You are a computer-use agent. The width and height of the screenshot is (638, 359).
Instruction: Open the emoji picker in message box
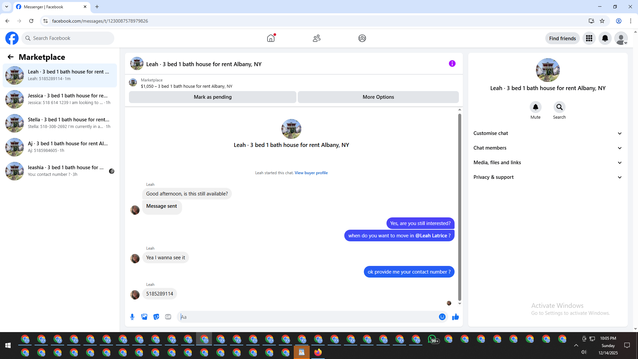(x=442, y=317)
